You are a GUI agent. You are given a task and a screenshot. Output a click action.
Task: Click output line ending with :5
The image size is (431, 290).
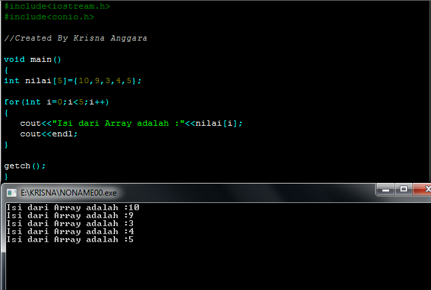click(x=70, y=239)
